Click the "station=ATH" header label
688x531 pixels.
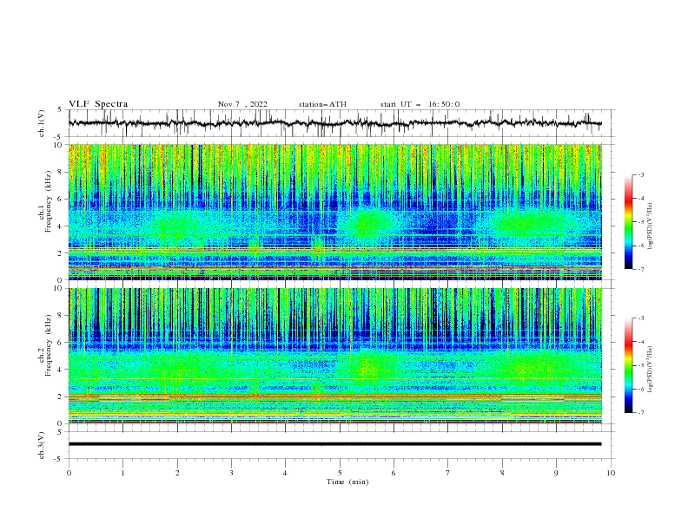322,104
